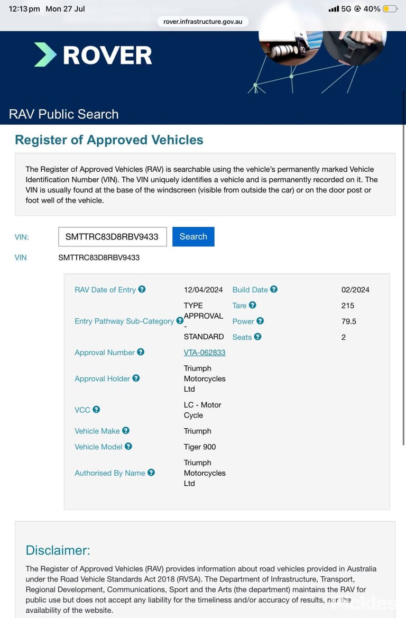Open help icon beside Entry Pathway Sub-Category
The height and width of the screenshot is (618, 406).
(x=180, y=320)
